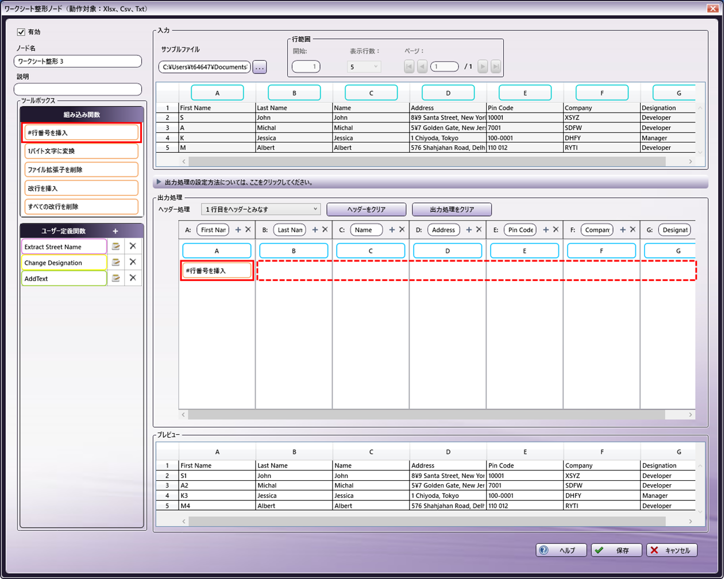Click the キャンセル button
The image size is (725, 579).
click(x=672, y=550)
